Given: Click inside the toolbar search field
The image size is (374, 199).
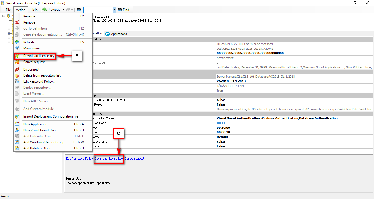Looking at the screenshot, I should [98, 10].
